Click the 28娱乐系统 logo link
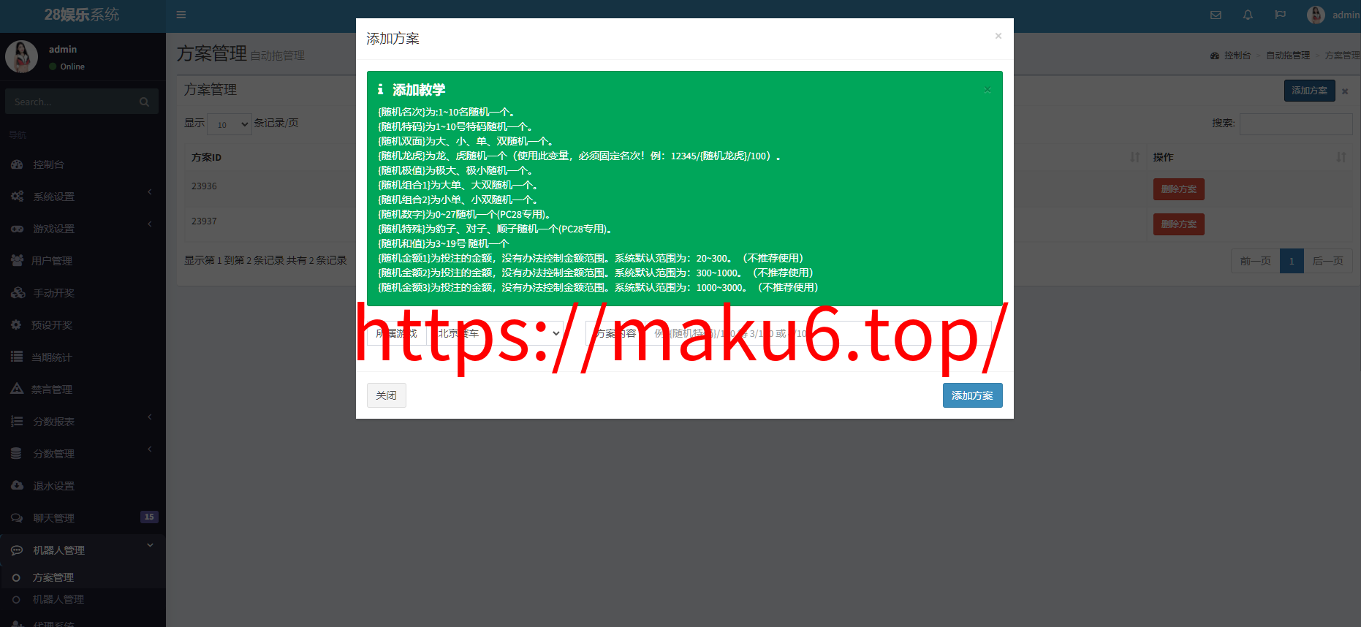Screen dimensions: 1361x627 click(x=83, y=15)
